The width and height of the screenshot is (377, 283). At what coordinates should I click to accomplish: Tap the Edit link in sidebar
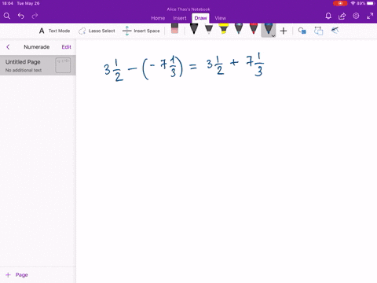click(66, 47)
